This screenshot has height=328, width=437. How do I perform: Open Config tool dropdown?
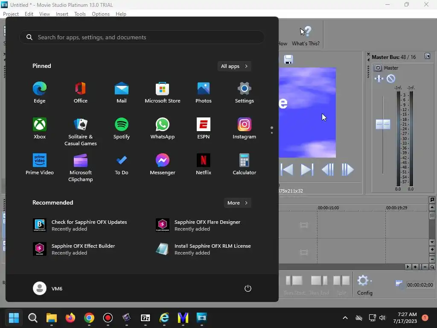[x=371, y=281]
